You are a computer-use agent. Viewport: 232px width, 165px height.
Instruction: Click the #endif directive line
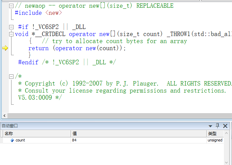[67, 62]
